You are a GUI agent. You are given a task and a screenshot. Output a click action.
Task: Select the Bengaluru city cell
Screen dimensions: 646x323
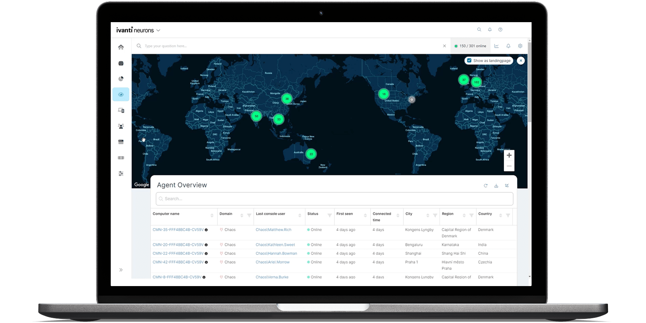click(x=414, y=245)
